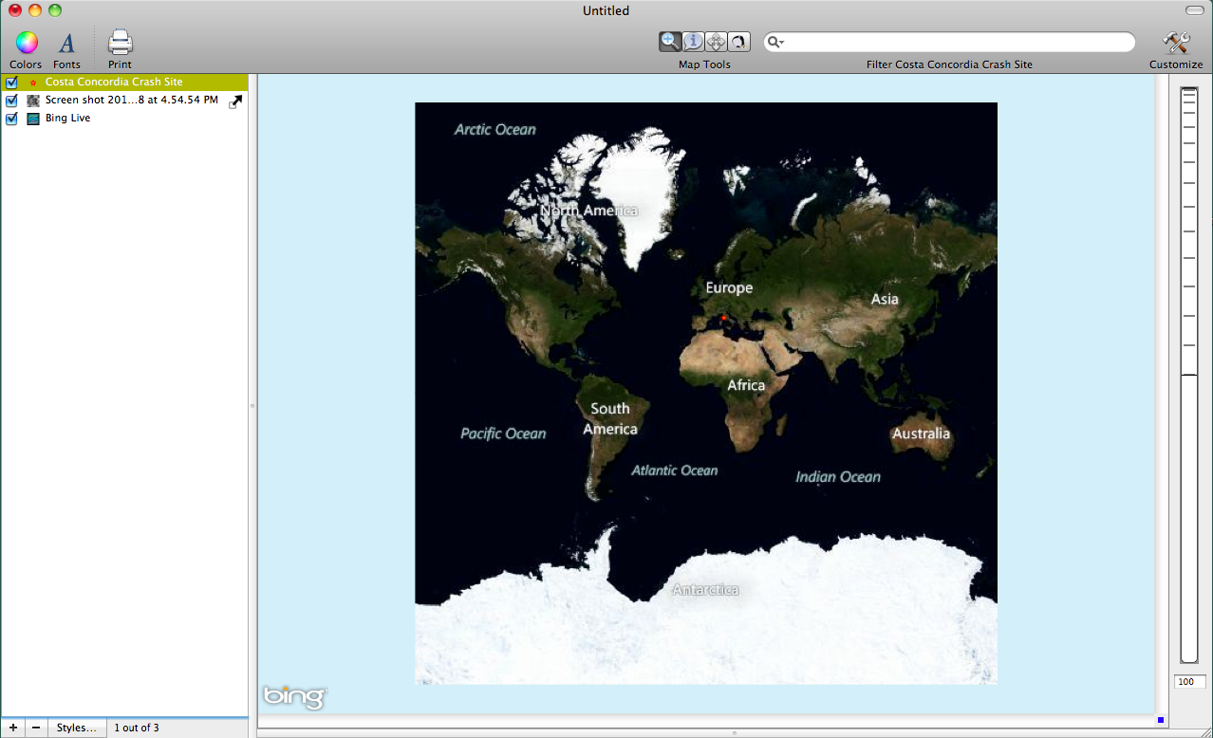The image size is (1213, 738).
Task: Open the Fonts panel
Action: [66, 43]
